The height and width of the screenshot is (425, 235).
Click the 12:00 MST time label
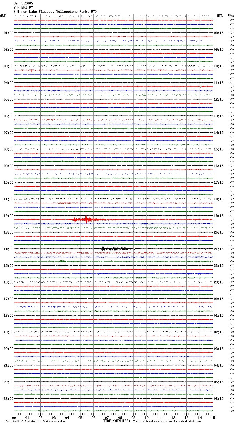pyautogui.click(x=8, y=216)
